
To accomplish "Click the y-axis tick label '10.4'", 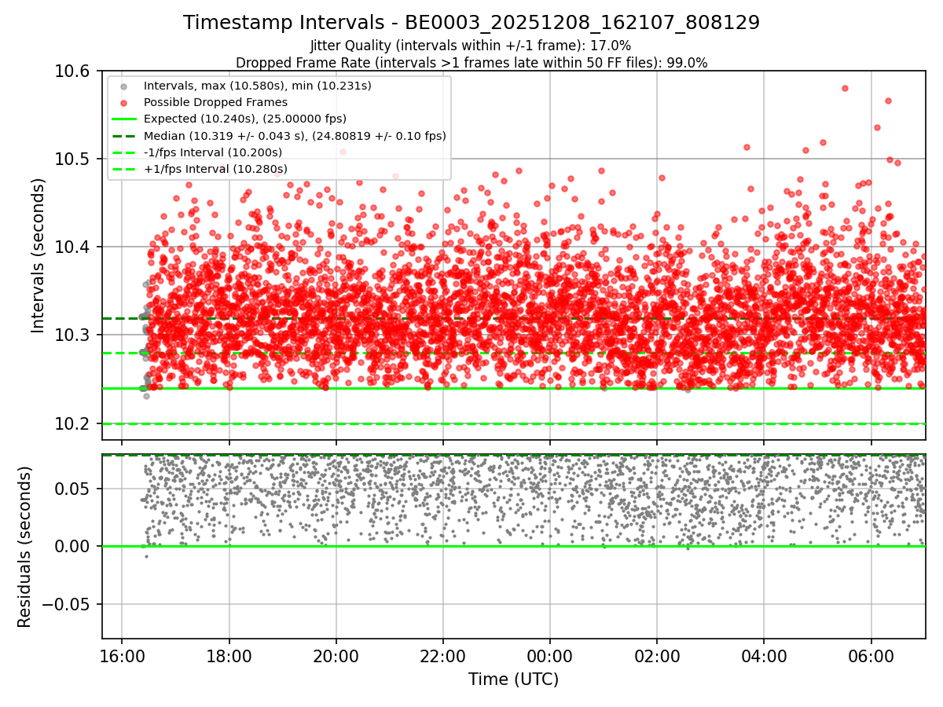I will (x=74, y=247).
